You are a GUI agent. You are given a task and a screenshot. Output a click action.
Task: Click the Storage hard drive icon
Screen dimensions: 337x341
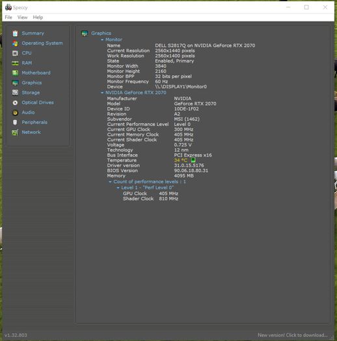click(15, 93)
